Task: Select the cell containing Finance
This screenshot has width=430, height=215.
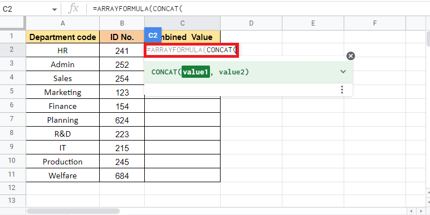Action: click(63, 106)
